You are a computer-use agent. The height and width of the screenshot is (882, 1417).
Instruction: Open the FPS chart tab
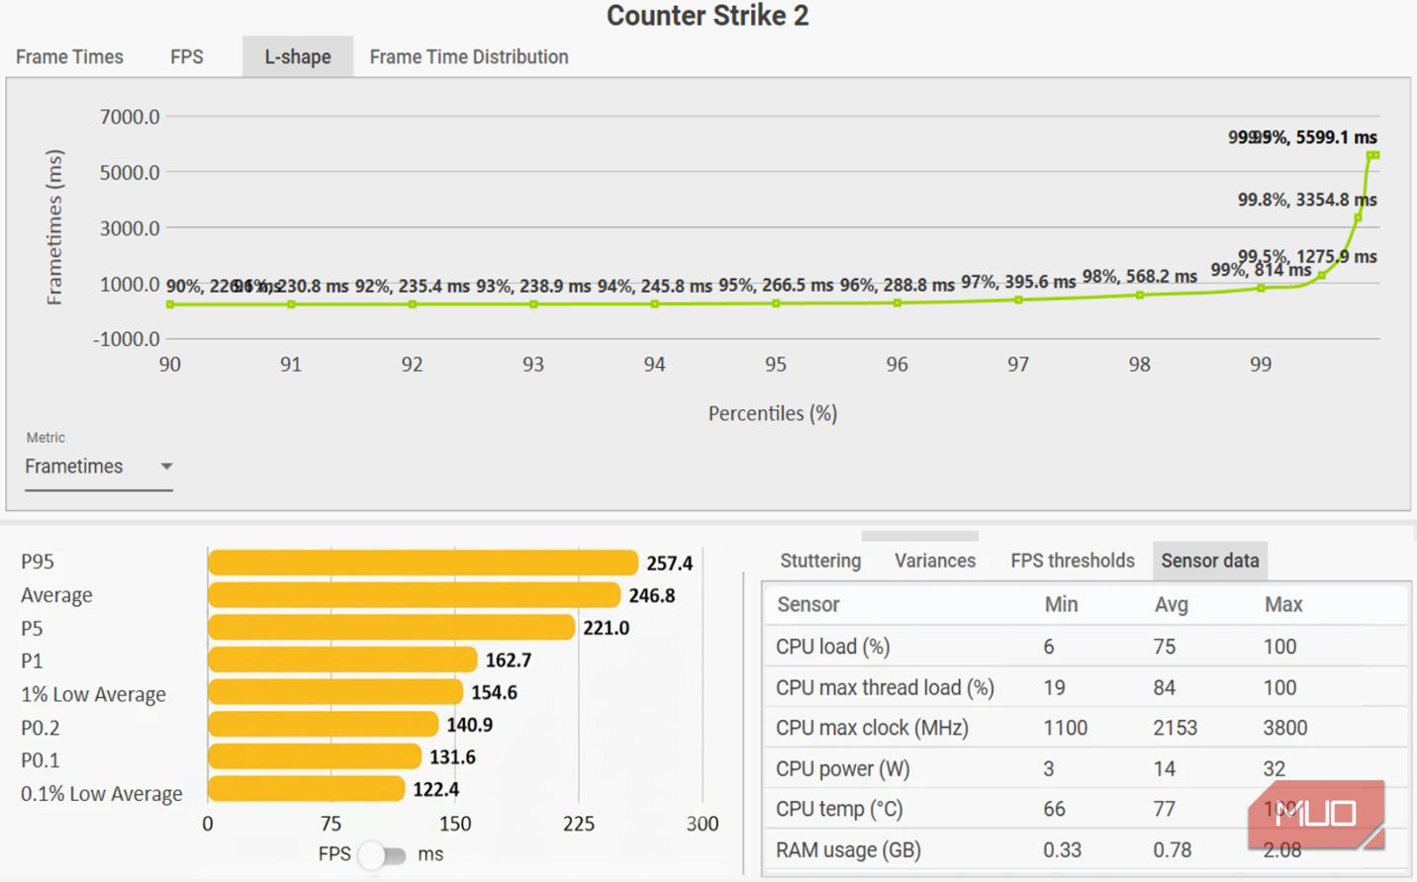coord(186,56)
